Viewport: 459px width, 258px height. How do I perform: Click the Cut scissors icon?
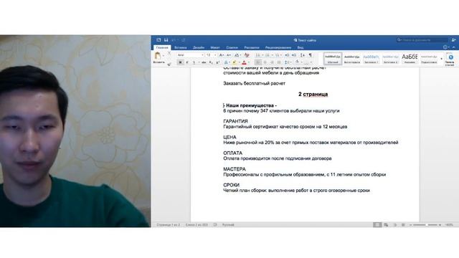[x=169, y=53]
